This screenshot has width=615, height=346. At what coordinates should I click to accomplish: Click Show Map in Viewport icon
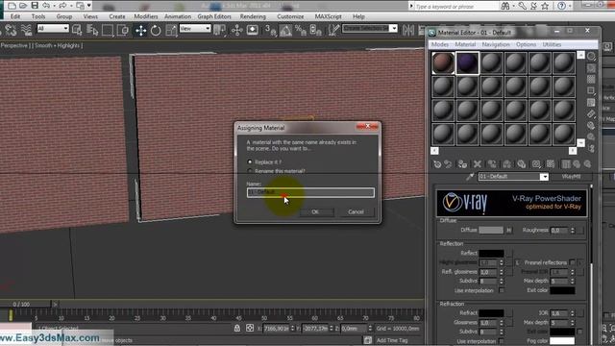tap(551, 164)
